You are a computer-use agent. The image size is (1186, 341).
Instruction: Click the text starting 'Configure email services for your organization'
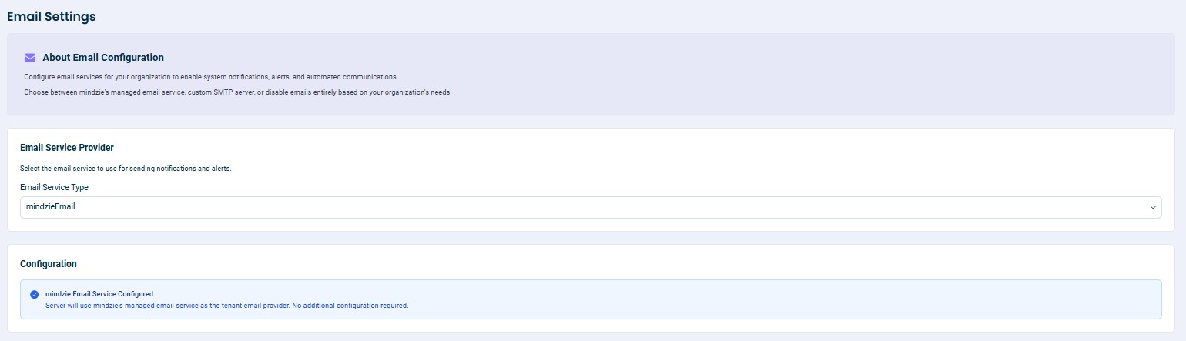point(211,78)
